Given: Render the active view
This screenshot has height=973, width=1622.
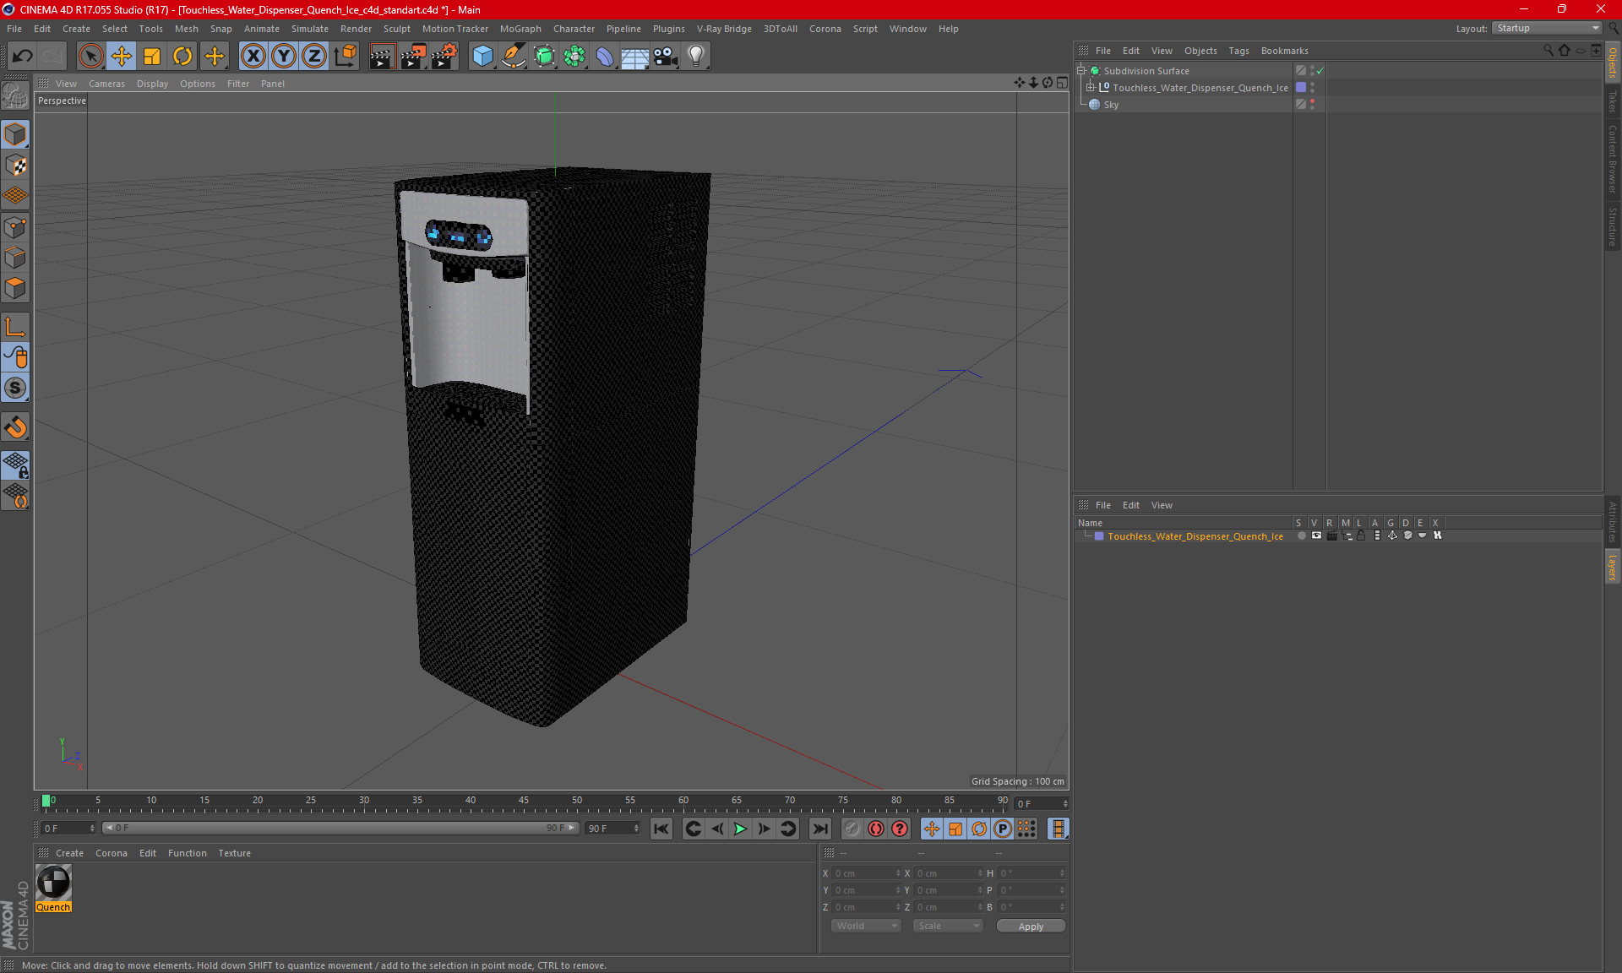Looking at the screenshot, I should (x=382, y=56).
